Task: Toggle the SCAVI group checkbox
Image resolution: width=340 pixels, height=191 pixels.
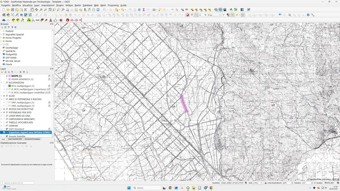Action: pyautogui.click(x=4, y=96)
